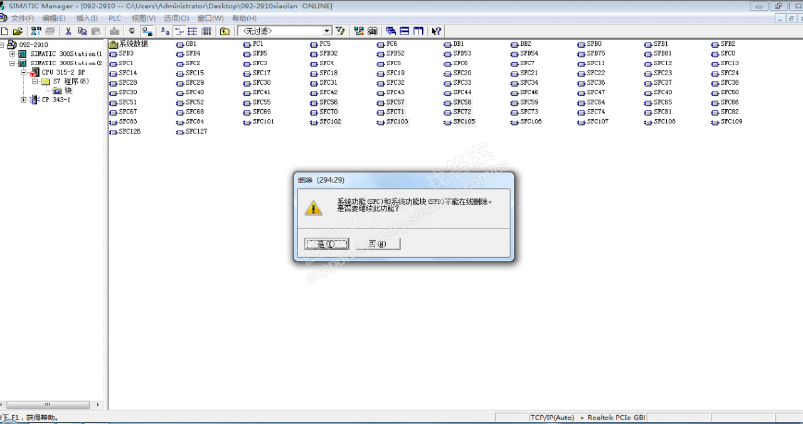
Task: Click the Cut scissors toolbar icon
Action: tap(68, 31)
